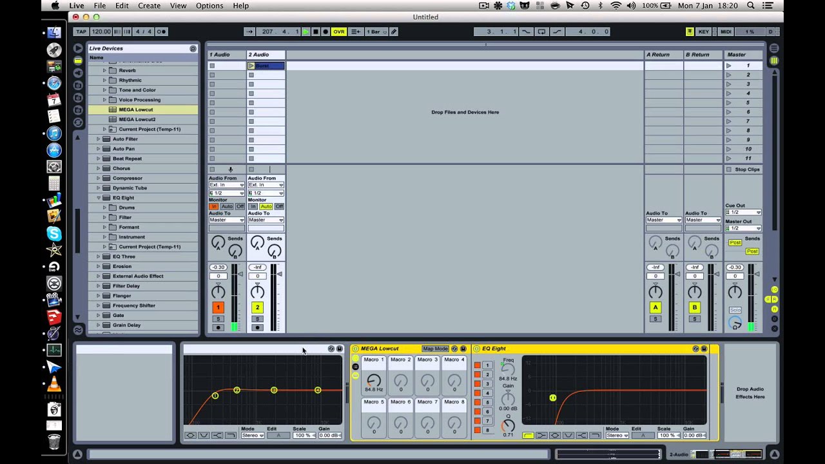Viewport: 825px width, 464px height.
Task: Open track 2 Audio To Master dropdown
Action: click(266, 220)
